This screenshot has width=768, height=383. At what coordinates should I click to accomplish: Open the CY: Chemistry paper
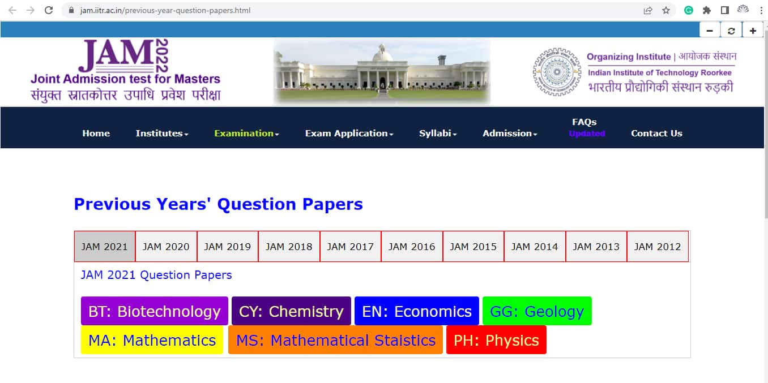pos(291,311)
